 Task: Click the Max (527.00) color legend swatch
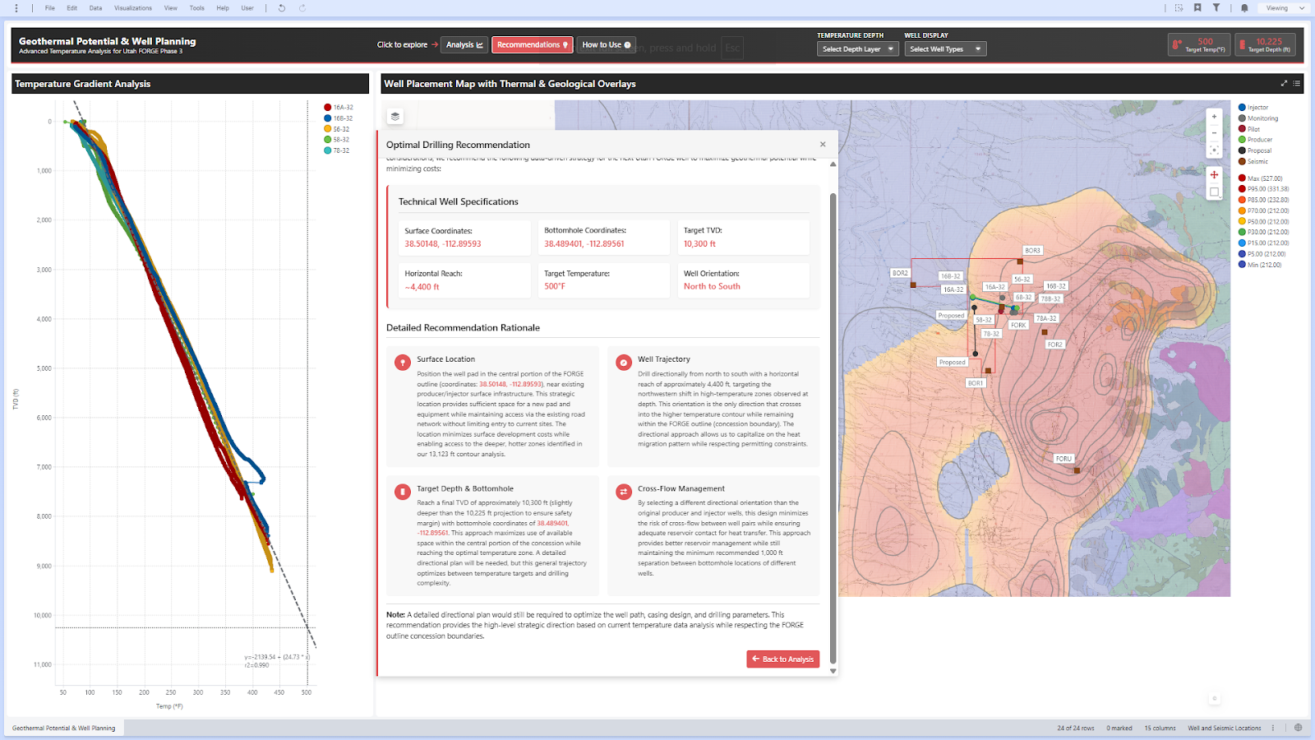click(x=1243, y=178)
